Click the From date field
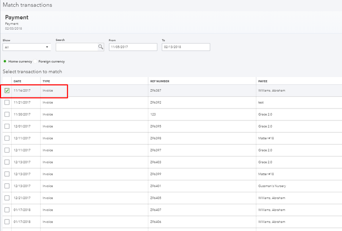Screen dimensions: 342x231 point(133,47)
